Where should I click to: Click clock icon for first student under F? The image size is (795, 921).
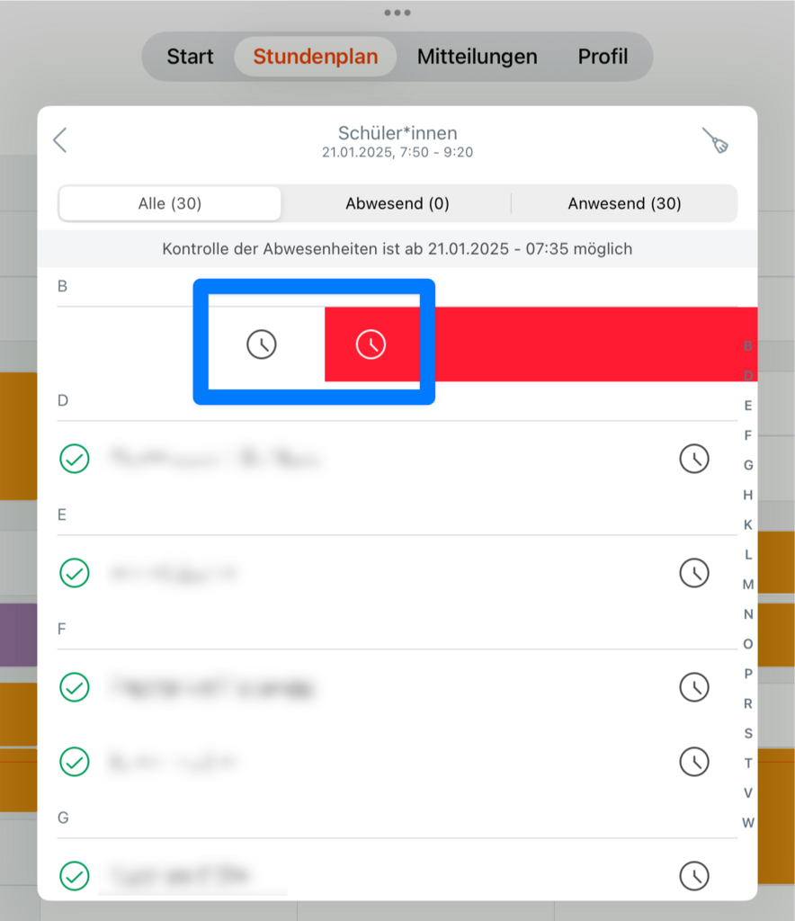click(694, 687)
